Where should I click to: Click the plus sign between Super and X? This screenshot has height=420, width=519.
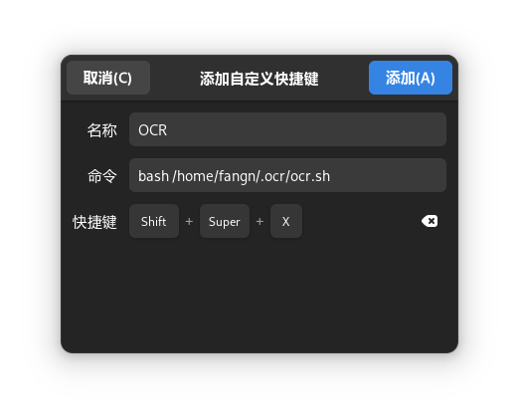(259, 221)
